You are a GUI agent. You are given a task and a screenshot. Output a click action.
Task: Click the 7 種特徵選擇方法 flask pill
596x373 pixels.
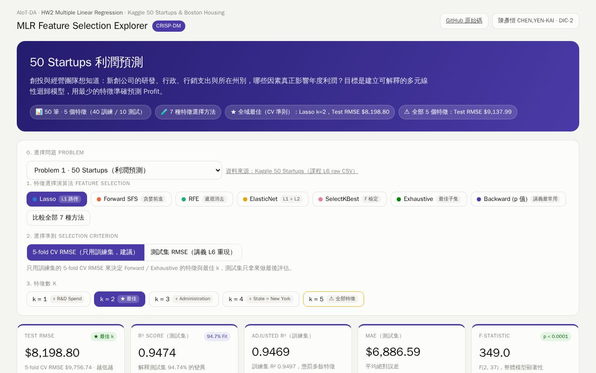[x=188, y=112]
